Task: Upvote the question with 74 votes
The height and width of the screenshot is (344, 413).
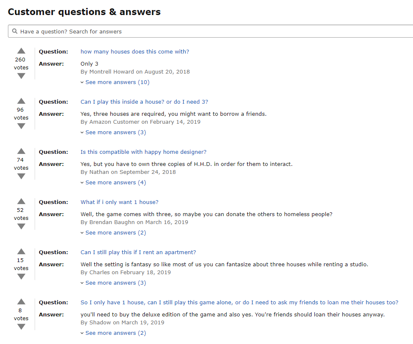Action: pos(21,151)
